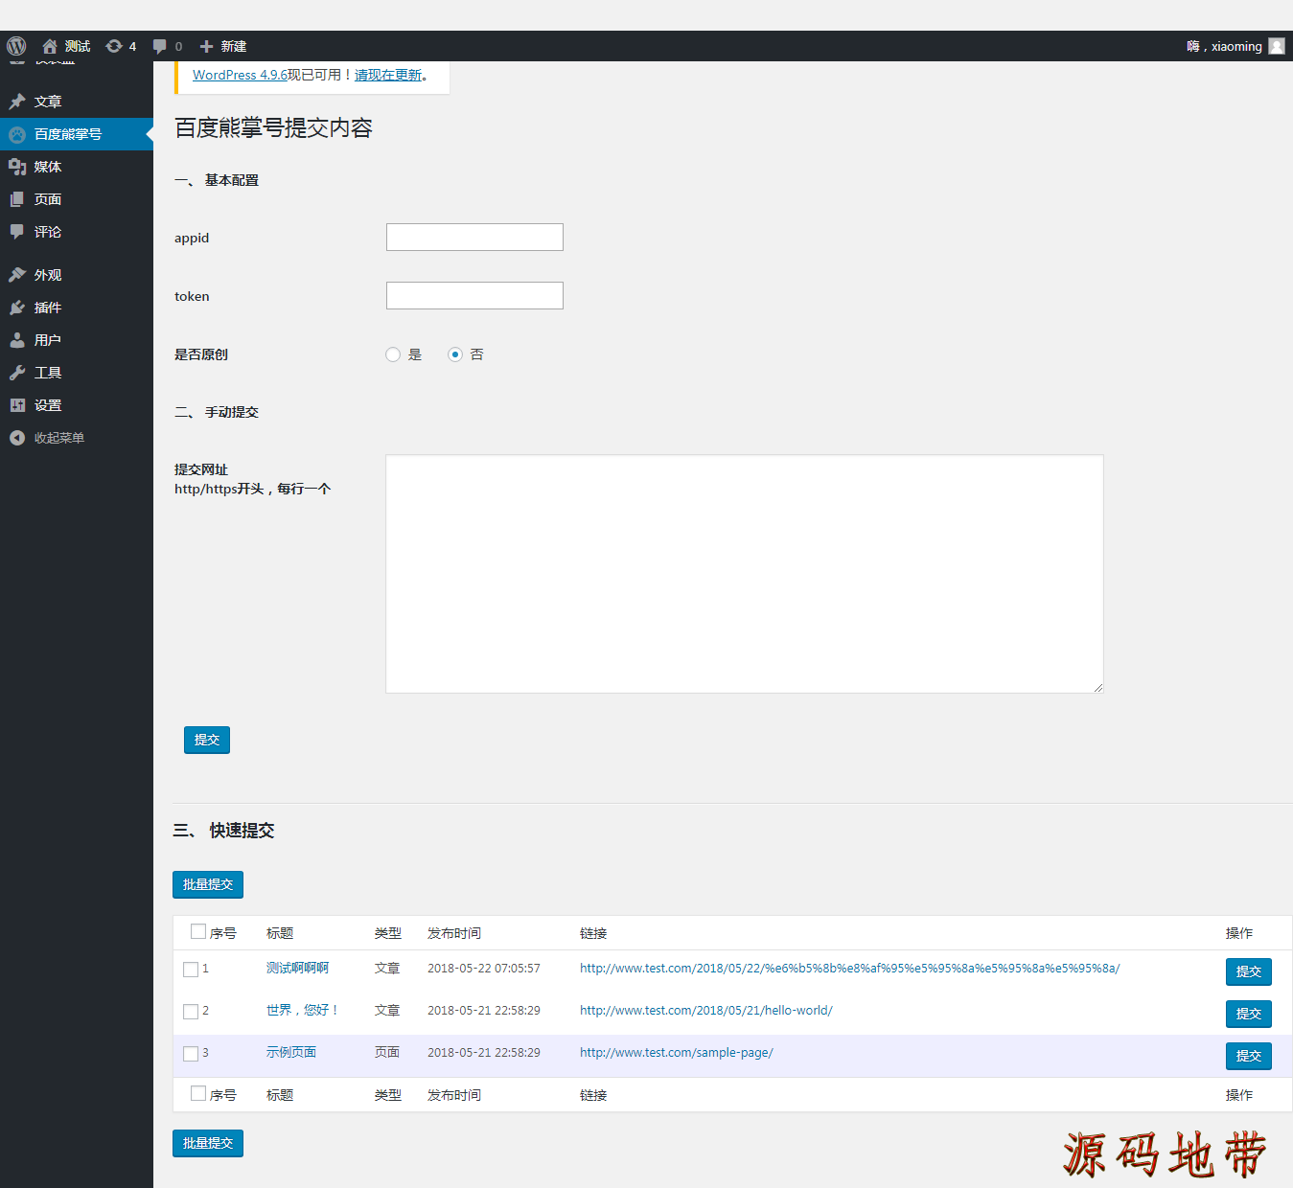The height and width of the screenshot is (1188, 1293).
Task: Click the pin icon next to 文章
Action: tap(17, 102)
